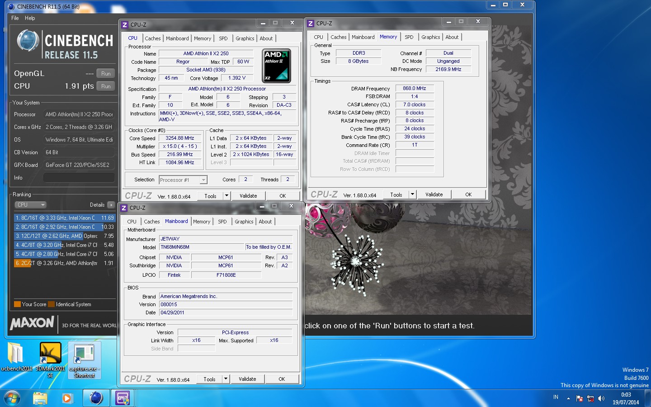
Task: Expand ranking Details arrow button
Action: [x=111, y=205]
